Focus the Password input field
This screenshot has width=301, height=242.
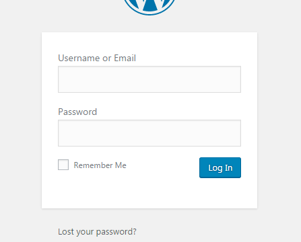tap(149, 133)
